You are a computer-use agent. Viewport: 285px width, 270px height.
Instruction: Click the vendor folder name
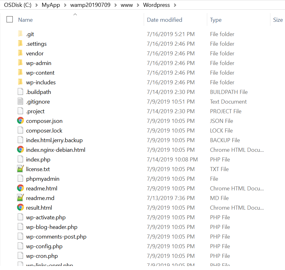tap(35, 54)
